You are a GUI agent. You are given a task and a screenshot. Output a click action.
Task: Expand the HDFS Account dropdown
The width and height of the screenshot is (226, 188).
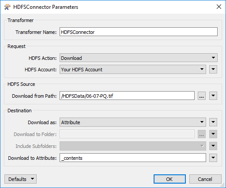coord(133,70)
